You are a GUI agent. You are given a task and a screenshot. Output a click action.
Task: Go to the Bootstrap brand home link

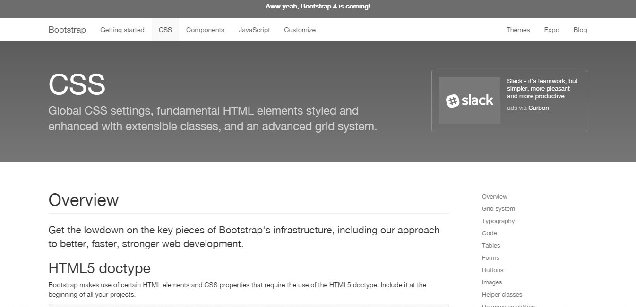(67, 30)
